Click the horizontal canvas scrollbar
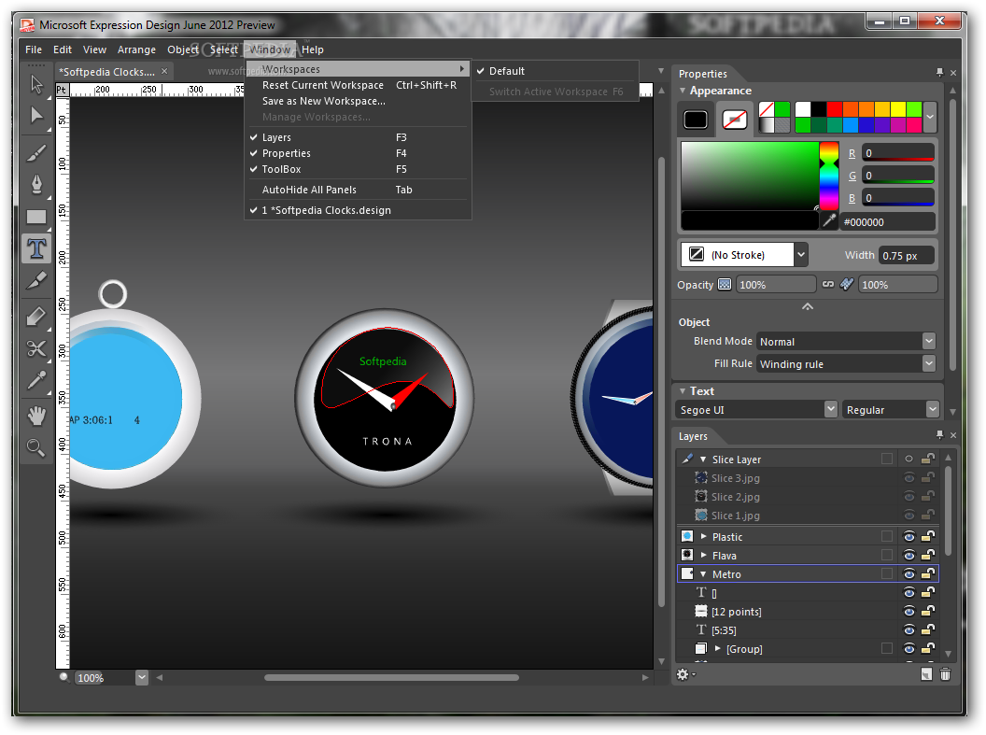This screenshot has height=735, width=986. [x=391, y=677]
